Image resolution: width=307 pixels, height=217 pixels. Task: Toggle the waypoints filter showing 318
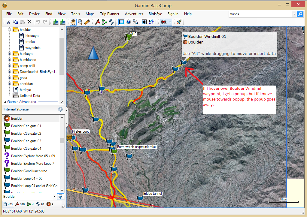[x=20, y=204]
